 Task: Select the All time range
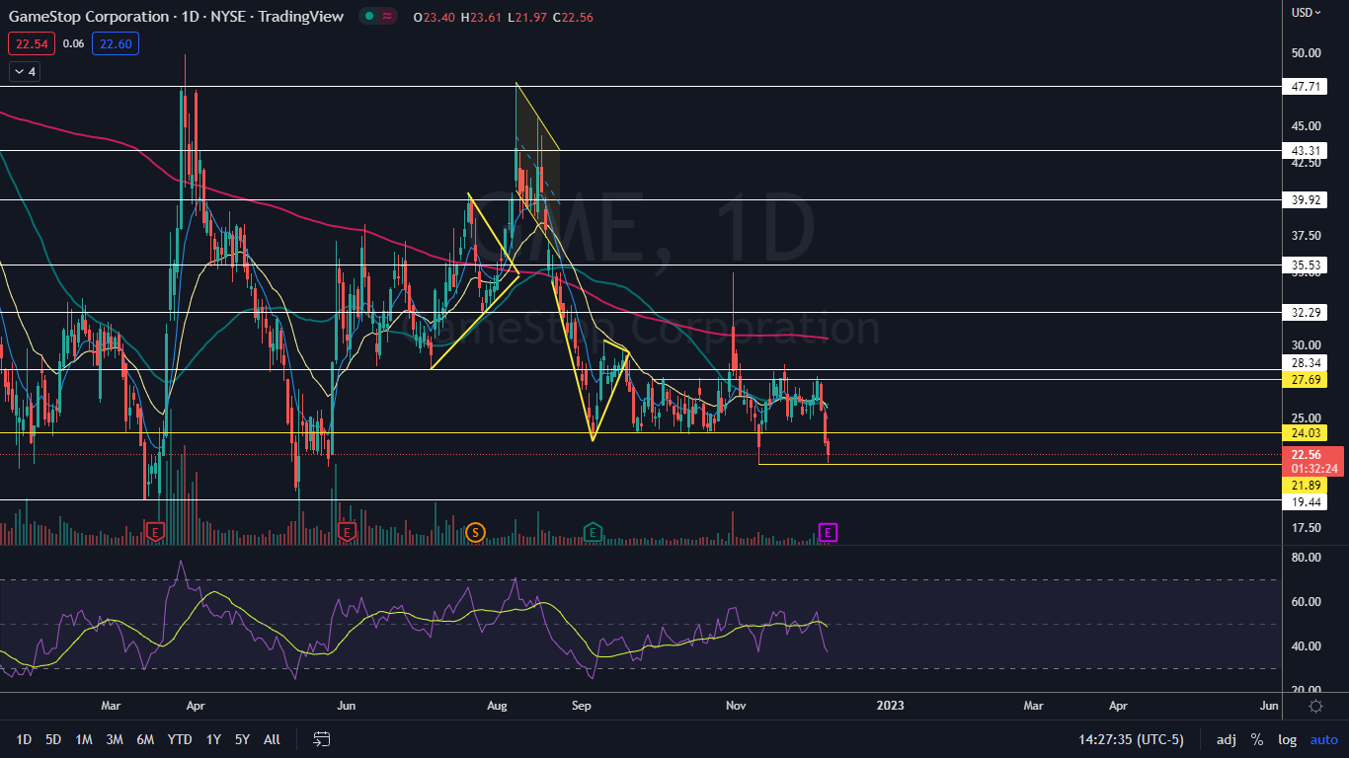coord(273,739)
